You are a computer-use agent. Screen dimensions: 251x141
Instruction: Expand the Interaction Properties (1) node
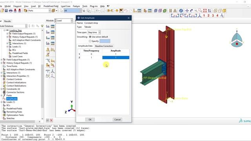(2, 76)
